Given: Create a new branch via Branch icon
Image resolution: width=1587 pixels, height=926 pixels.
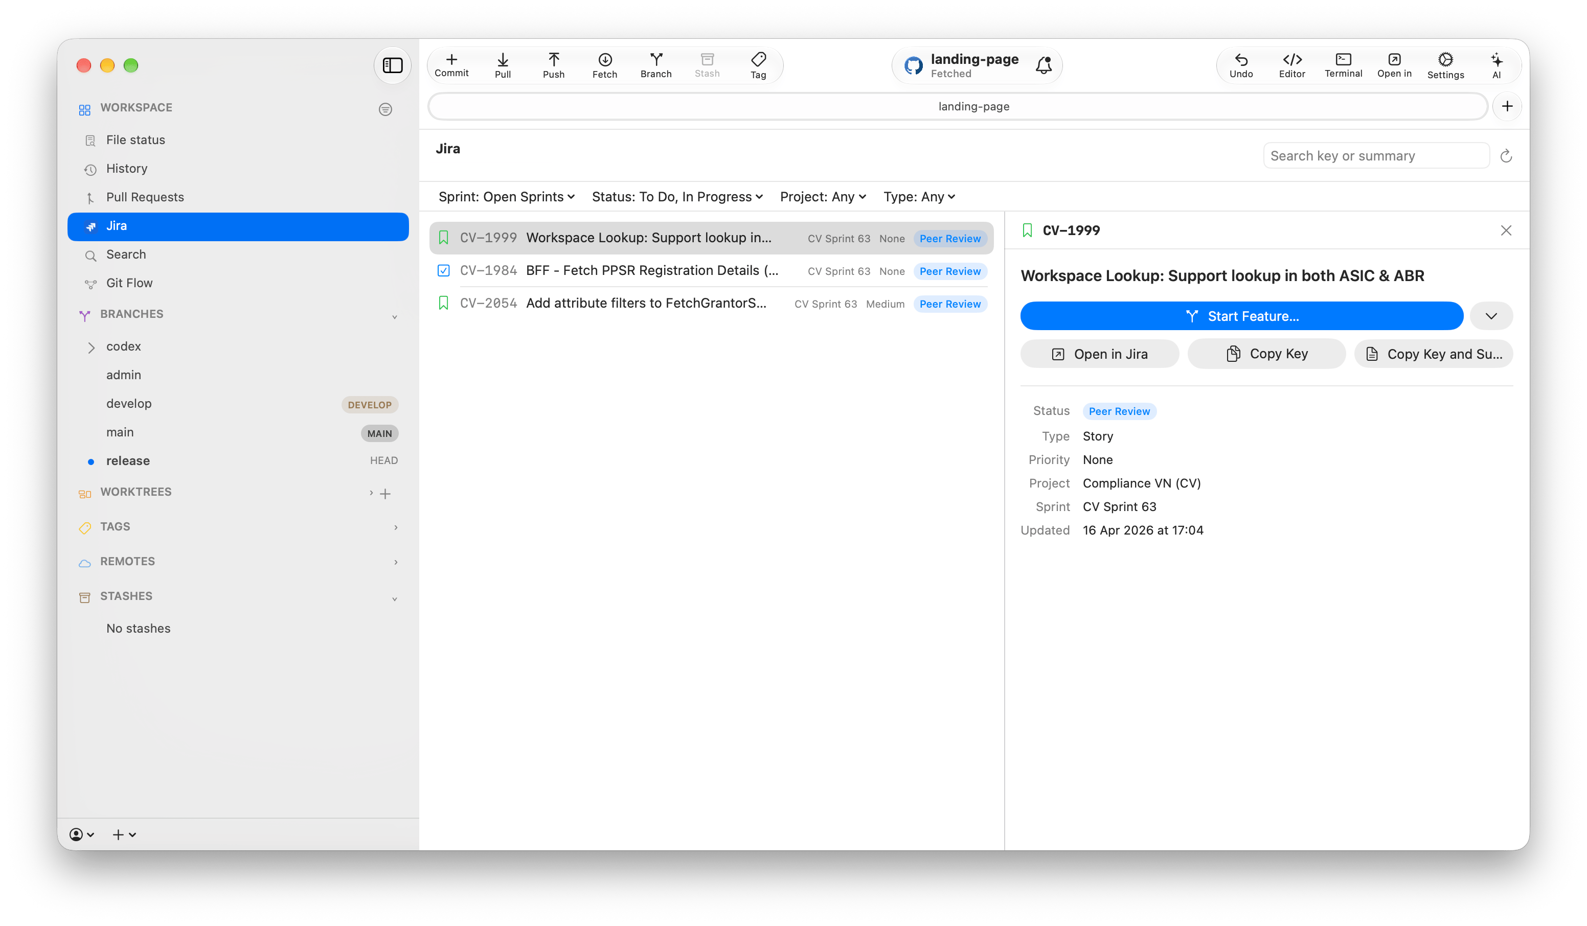Looking at the screenshot, I should tap(655, 65).
